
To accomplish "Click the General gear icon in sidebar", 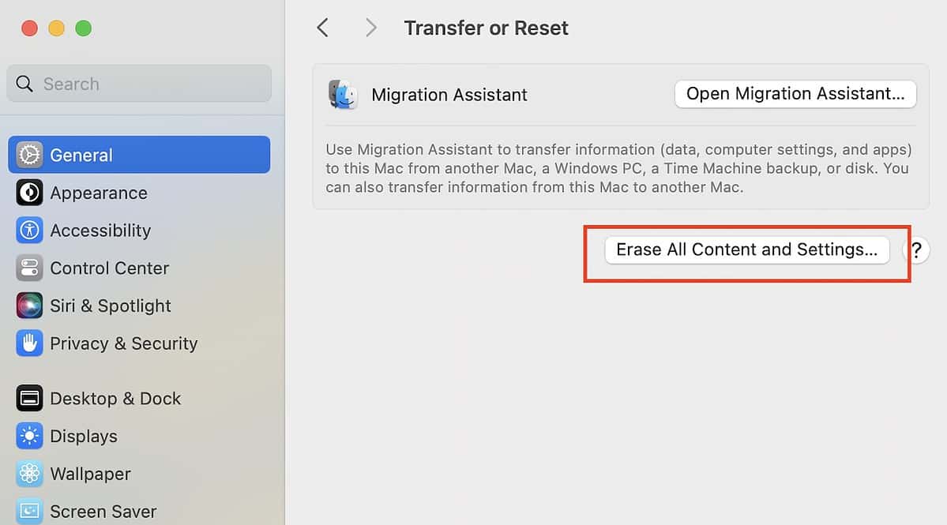I will click(x=30, y=155).
